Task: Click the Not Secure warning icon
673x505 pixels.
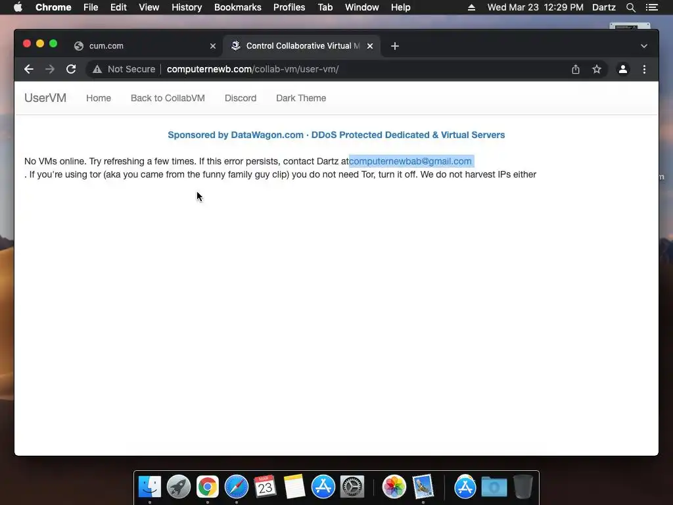Action: (97, 69)
